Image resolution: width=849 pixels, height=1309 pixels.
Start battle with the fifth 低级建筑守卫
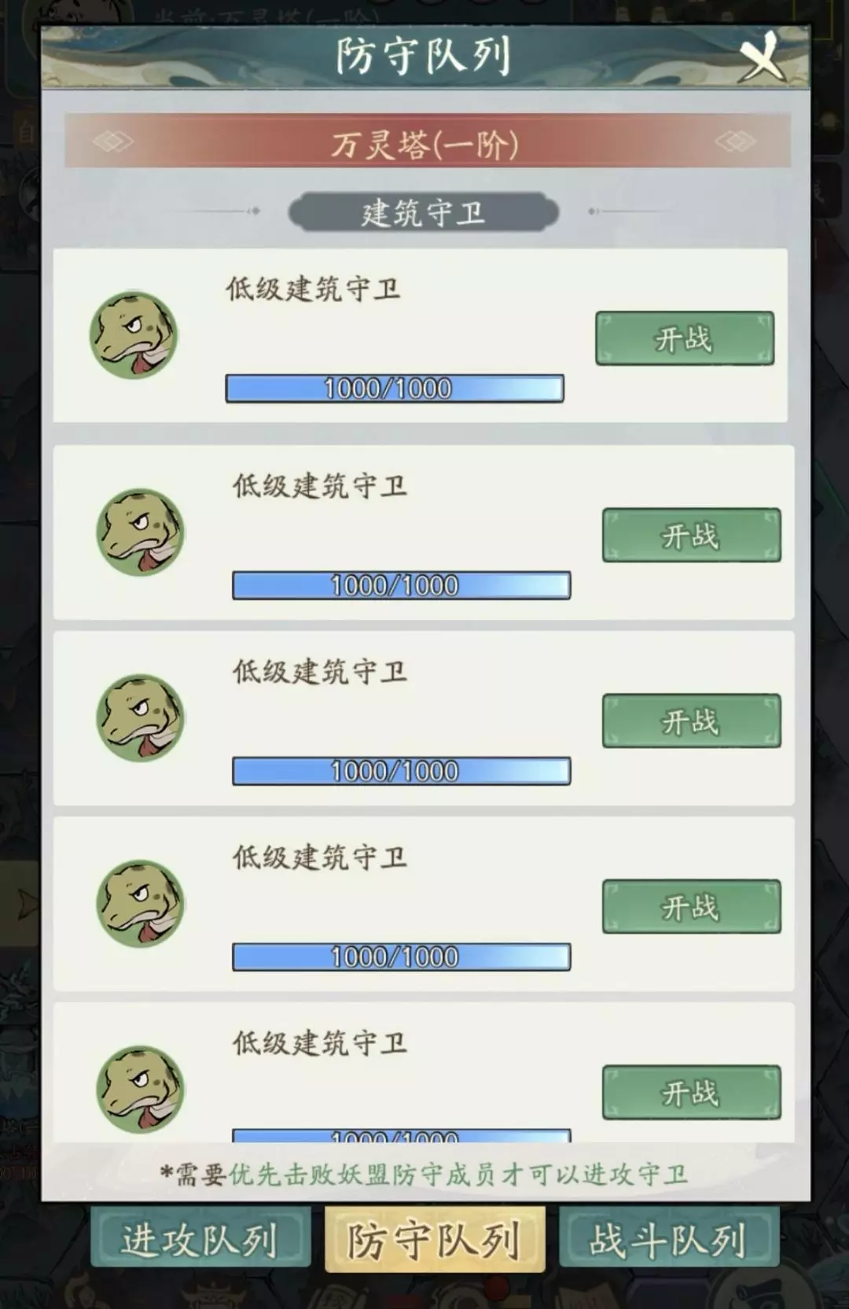(x=692, y=1092)
